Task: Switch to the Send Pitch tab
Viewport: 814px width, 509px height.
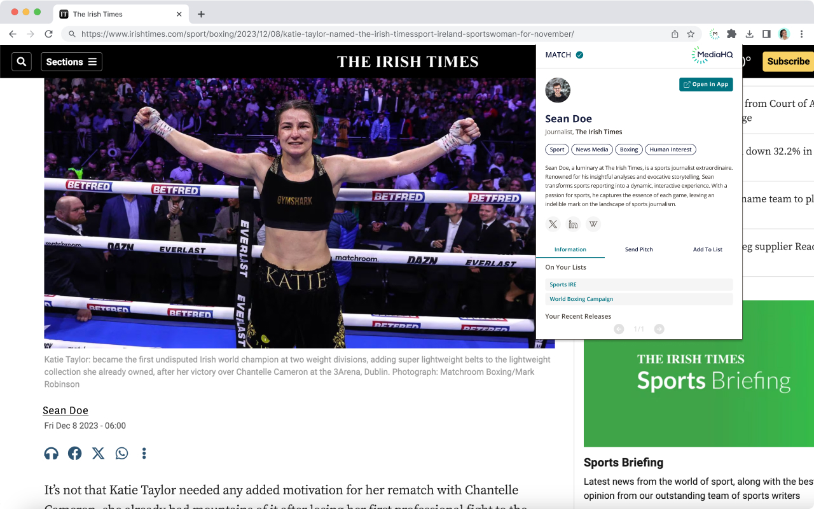Action: tap(639, 249)
